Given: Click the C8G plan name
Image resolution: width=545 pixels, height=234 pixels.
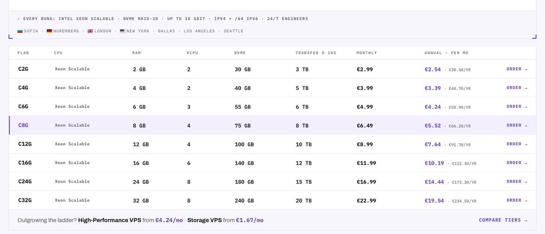Looking at the screenshot, I should coord(23,125).
